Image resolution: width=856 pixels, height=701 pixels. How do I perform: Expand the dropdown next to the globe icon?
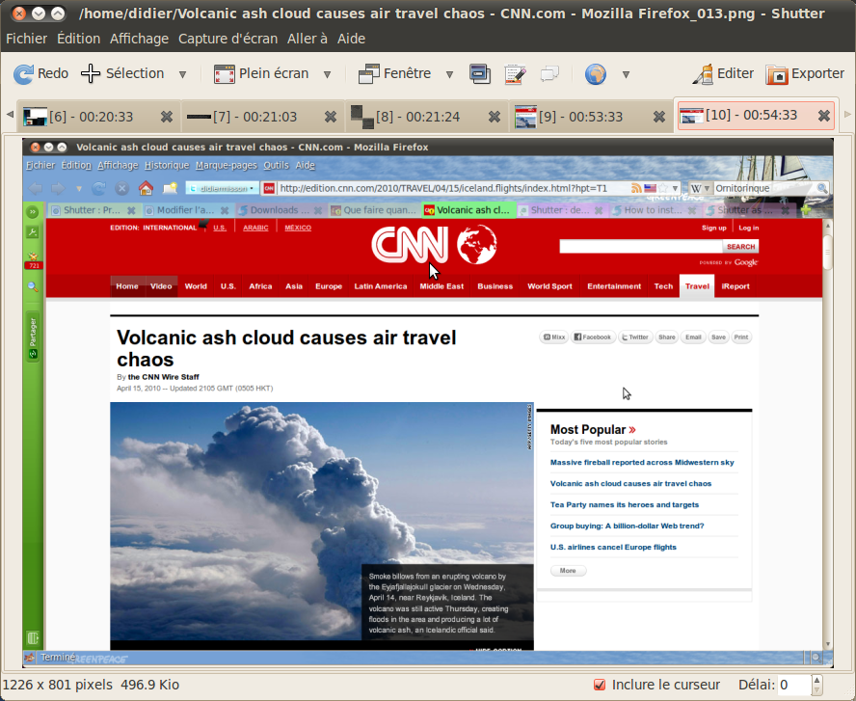[627, 74]
